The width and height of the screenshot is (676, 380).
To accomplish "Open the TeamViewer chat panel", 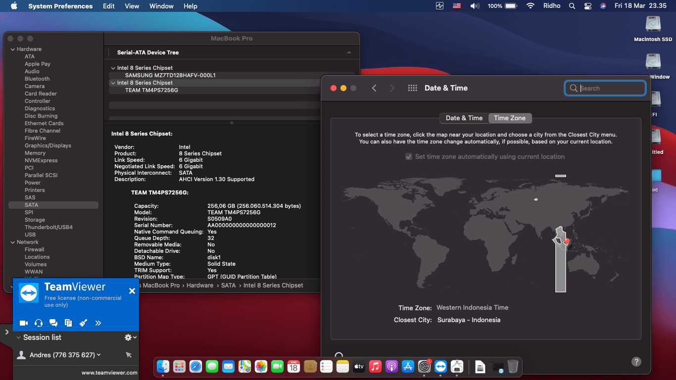I will pos(53,323).
